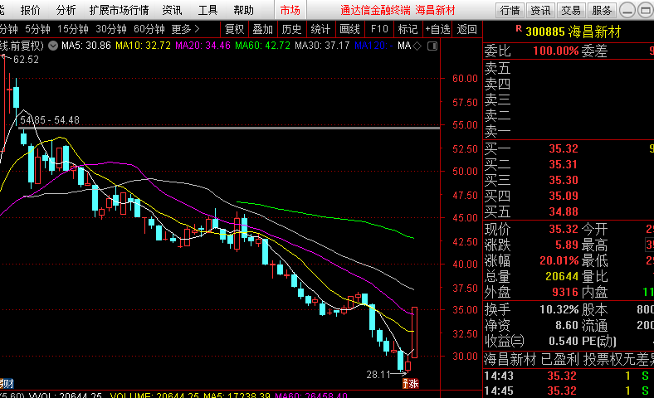Viewport: 654px width, 398px height.
Task: Open F10 company info
Action: pos(379,29)
